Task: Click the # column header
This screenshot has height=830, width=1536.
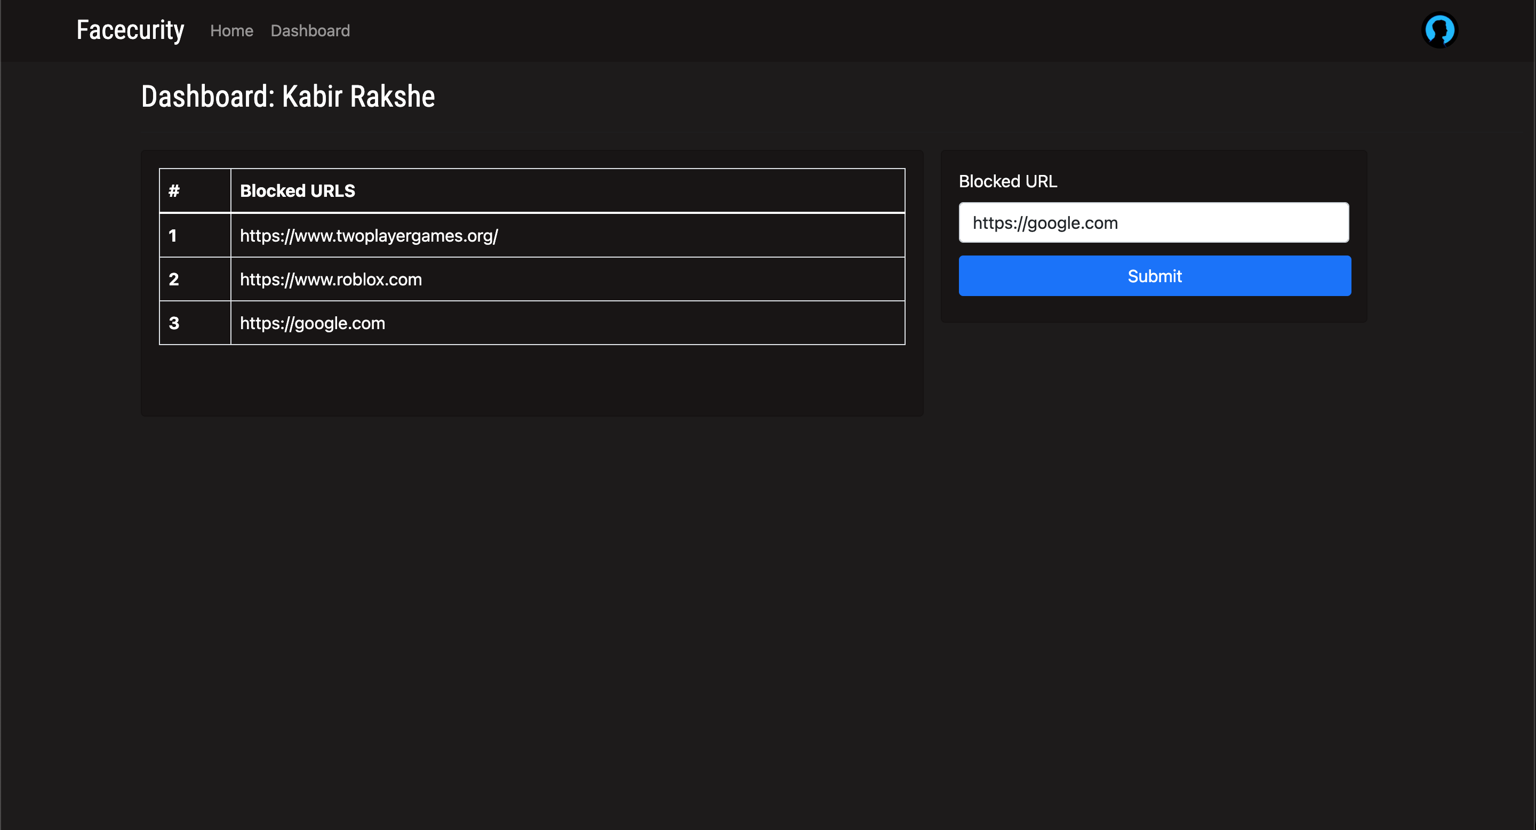Action: coord(173,191)
